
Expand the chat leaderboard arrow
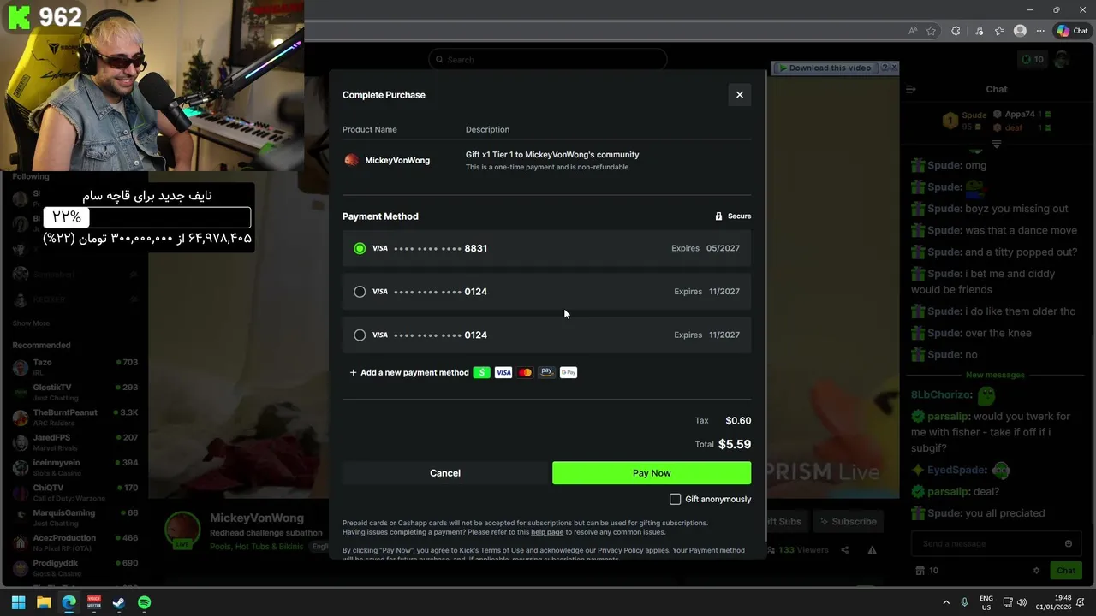tap(996, 144)
